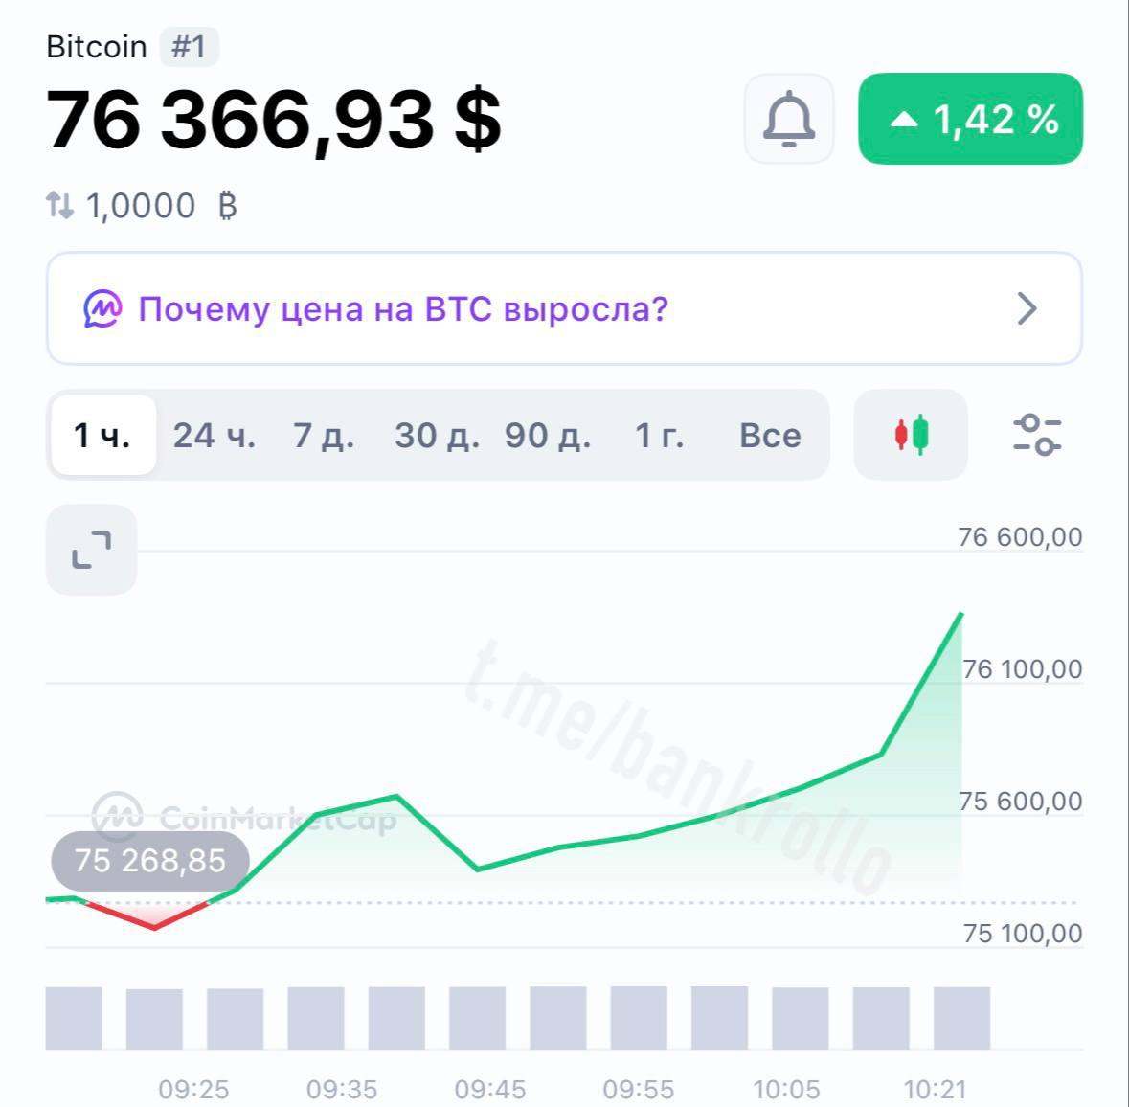This screenshot has width=1129, height=1107.
Task: Show the 1 г. chart
Action: click(659, 435)
